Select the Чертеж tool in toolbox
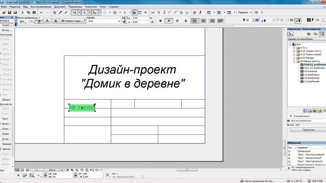 (6, 149)
